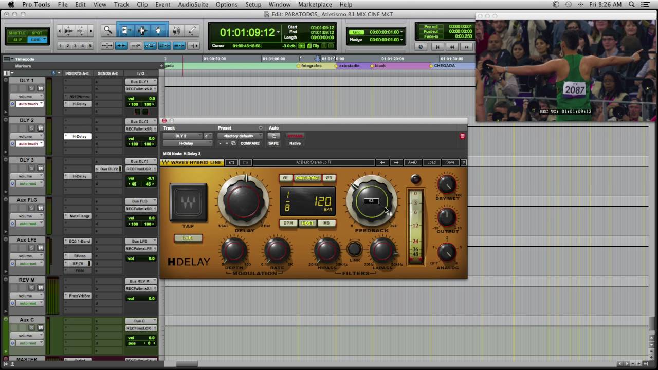
Task: Select the Pencil tool
Action: [192, 31]
